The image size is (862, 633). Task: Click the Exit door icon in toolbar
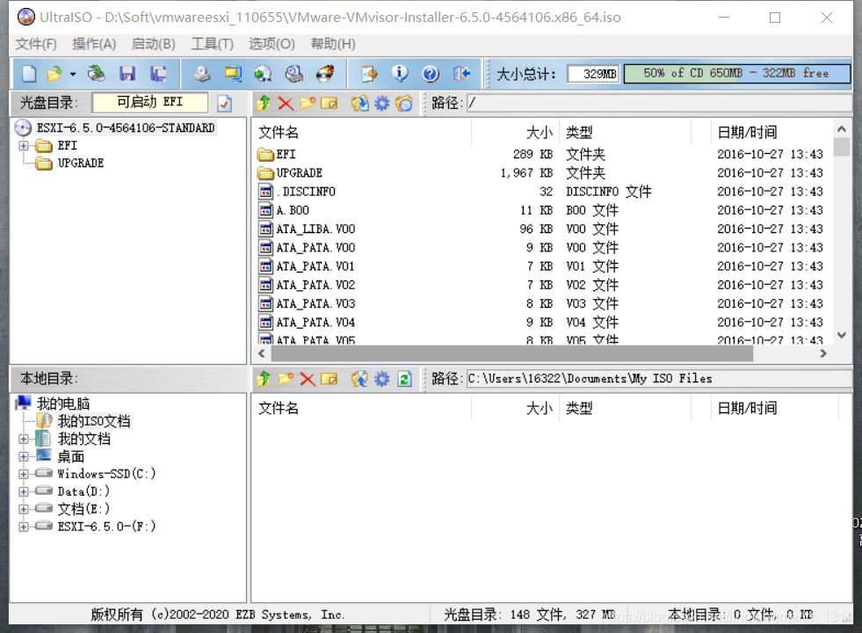462,74
